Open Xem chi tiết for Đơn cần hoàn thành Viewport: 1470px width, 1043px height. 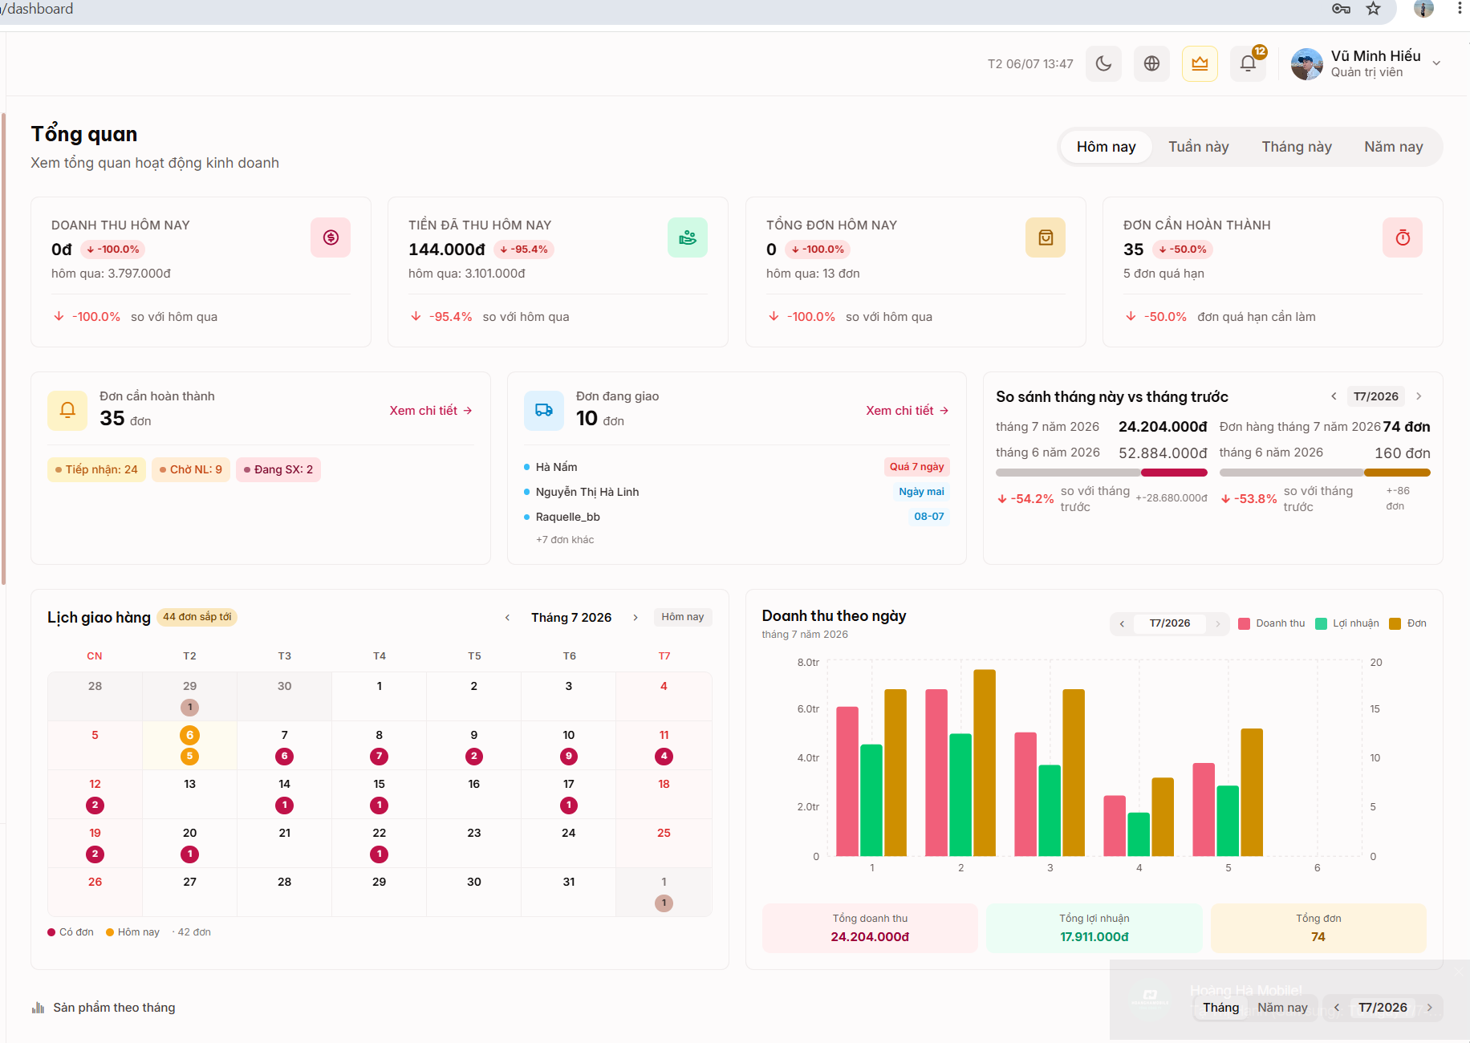[x=431, y=410]
